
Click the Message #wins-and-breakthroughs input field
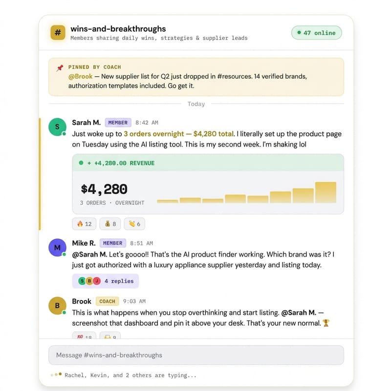coord(195,355)
